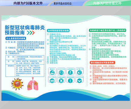Click the 主动做好个人及家庭成员的健康检测 line
Image resolution: width=131 pixels, height=109 pixels.
(x=64, y=59)
